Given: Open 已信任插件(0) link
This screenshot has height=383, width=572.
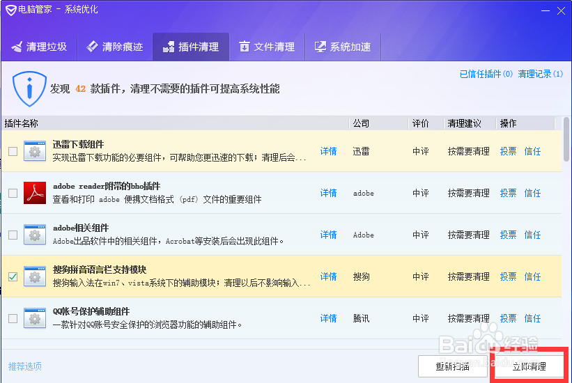Looking at the screenshot, I should click(486, 74).
